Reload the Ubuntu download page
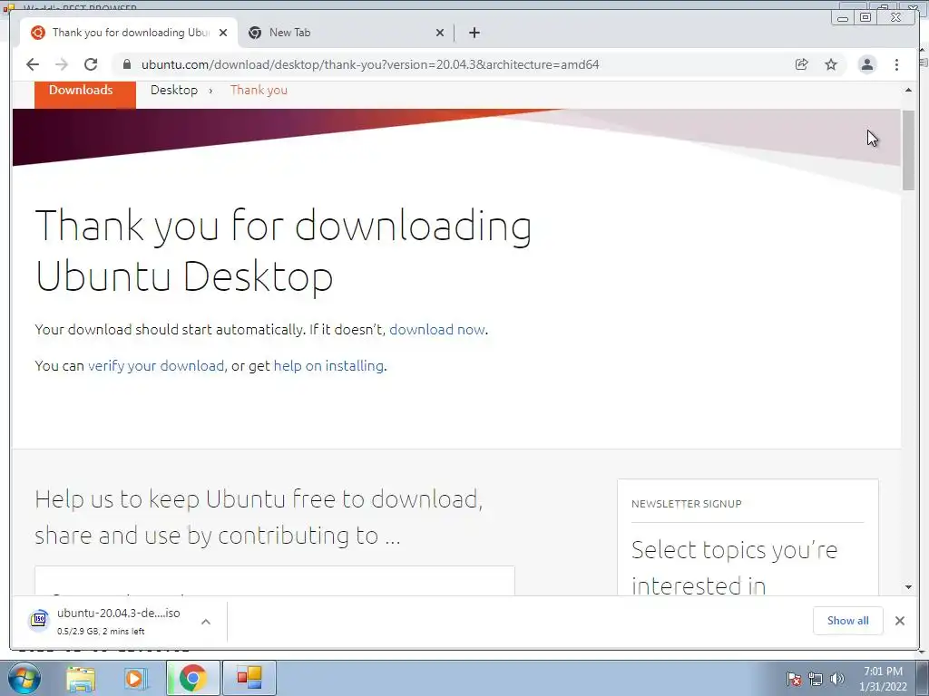Viewport: 929px width, 696px height. 91,64
